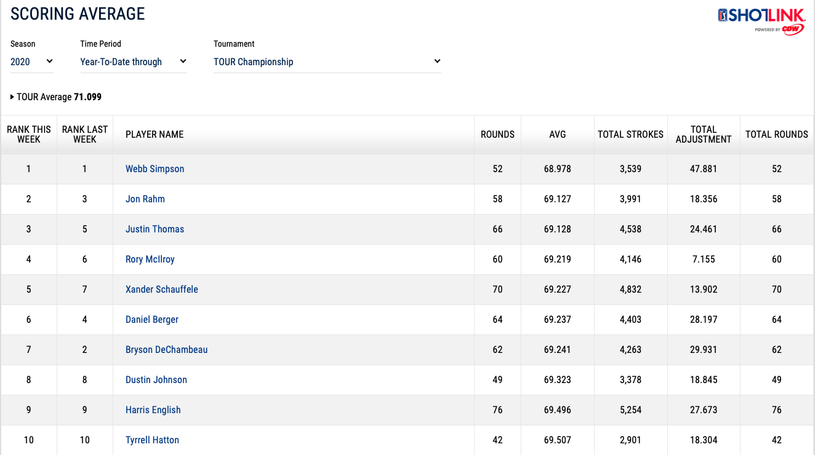Click the Daniel Berger link
The width and height of the screenshot is (815, 455).
pyautogui.click(x=152, y=320)
